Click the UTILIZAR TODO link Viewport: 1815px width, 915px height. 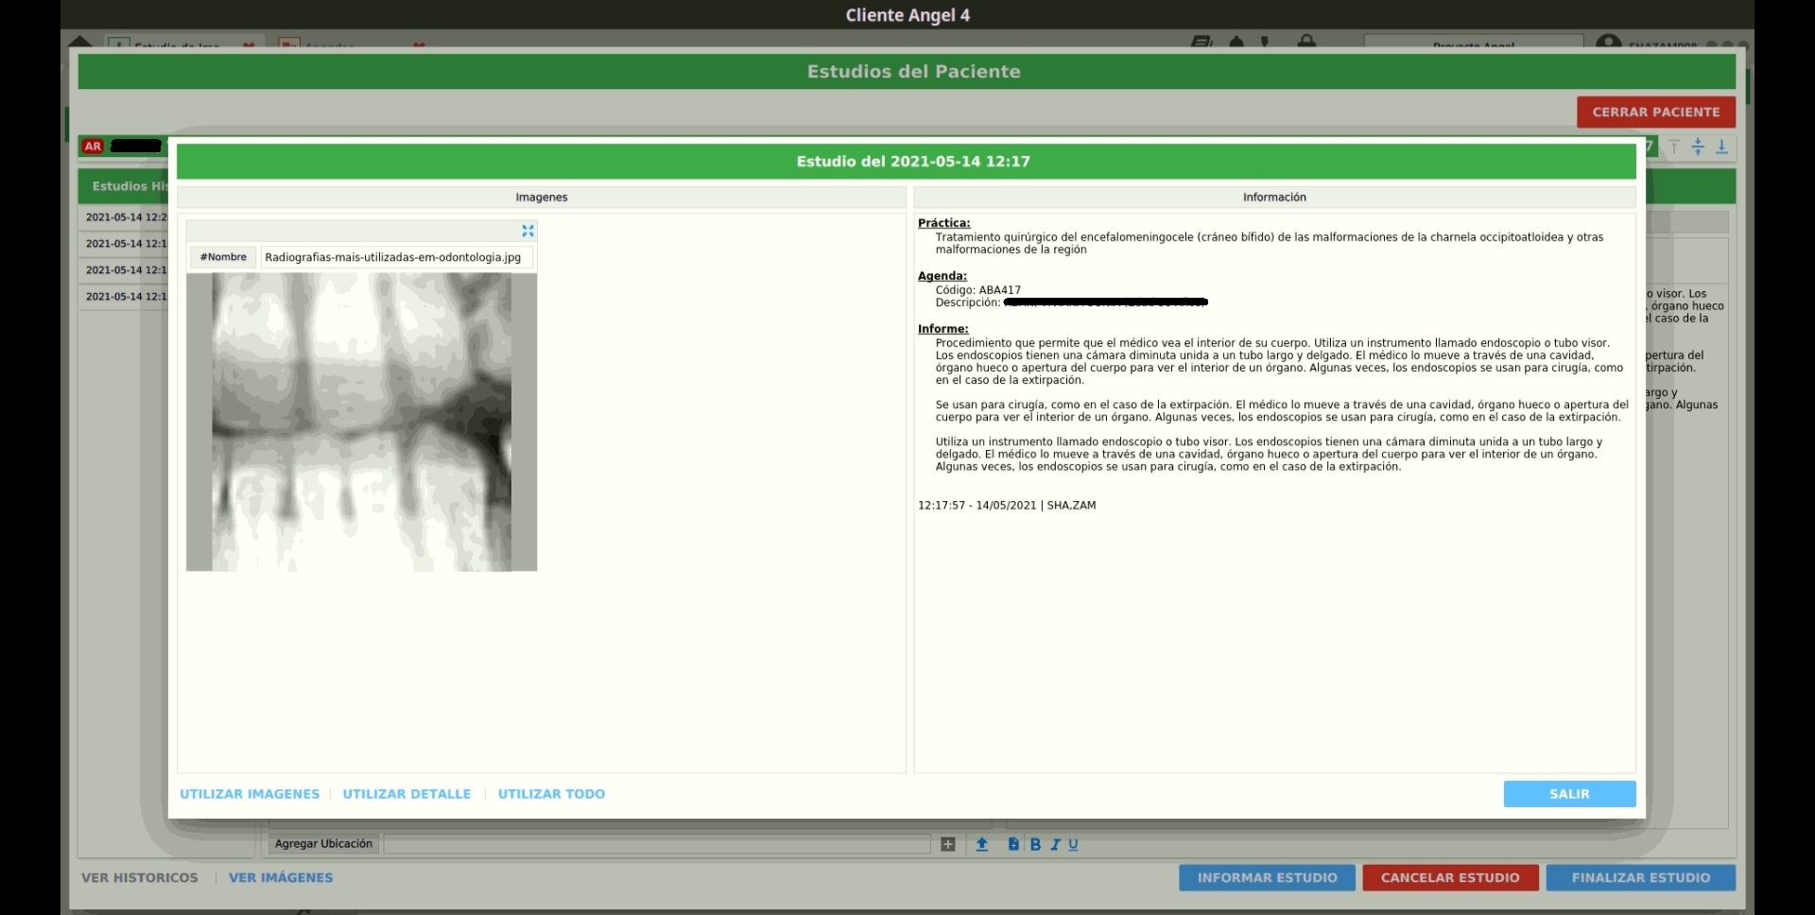point(551,794)
